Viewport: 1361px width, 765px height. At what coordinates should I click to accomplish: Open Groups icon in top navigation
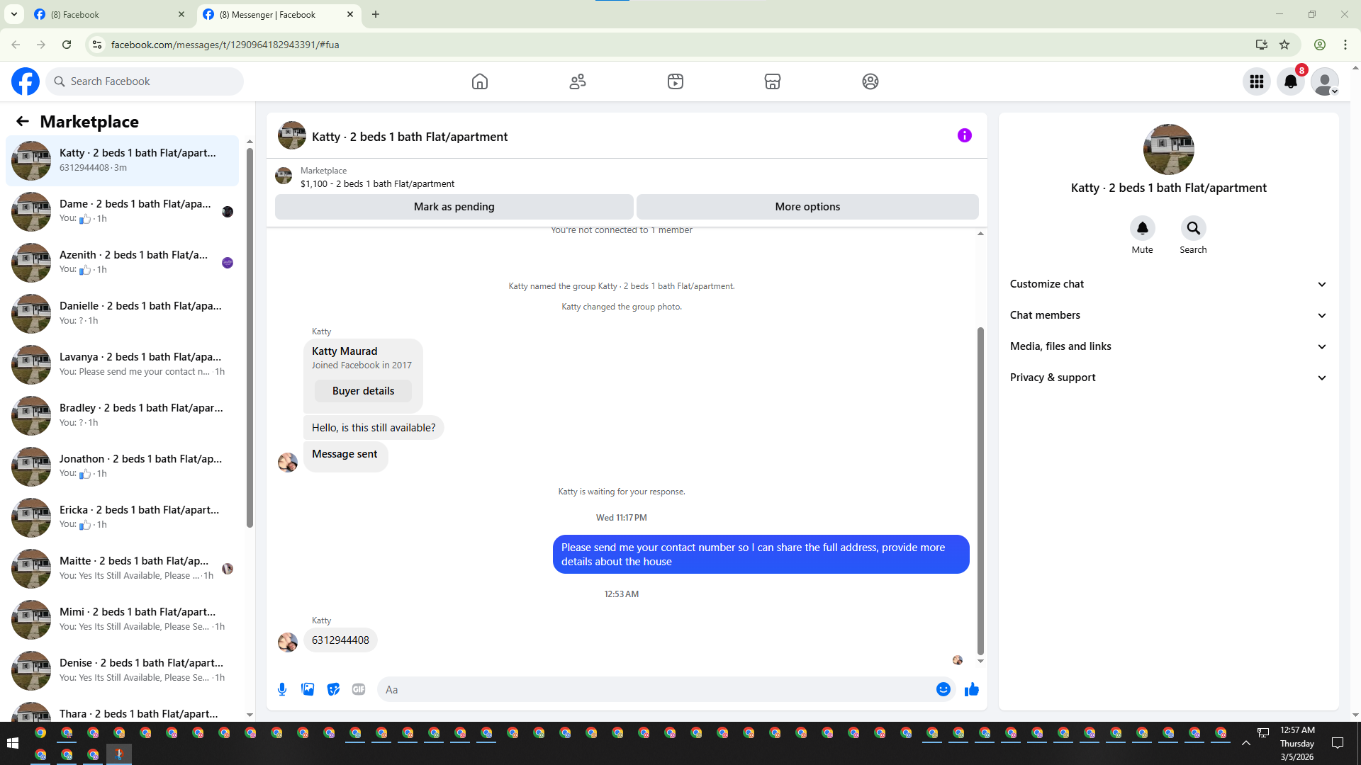coord(870,81)
